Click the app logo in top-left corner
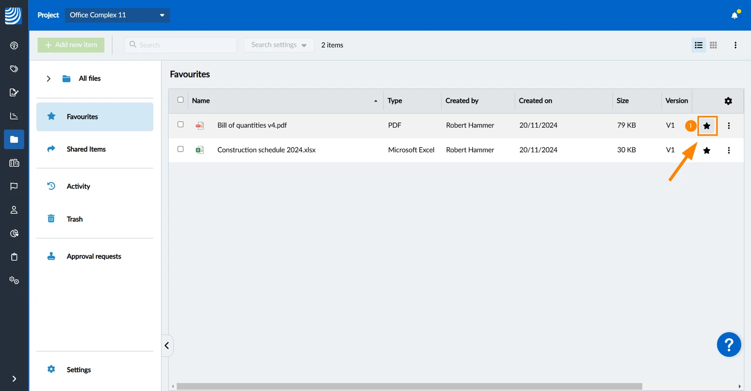 (13, 15)
